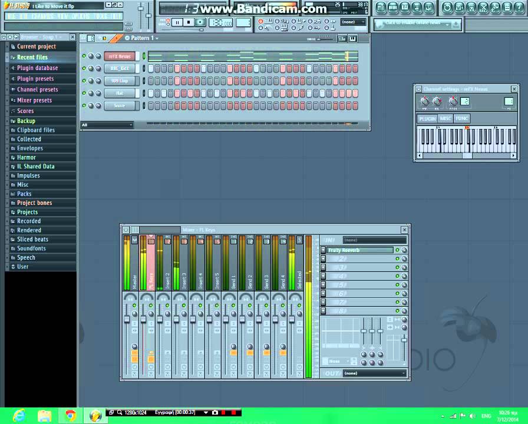Click the render to audio file icon
Image resolution: width=528 pixels, height=424 pixels.
point(471,8)
